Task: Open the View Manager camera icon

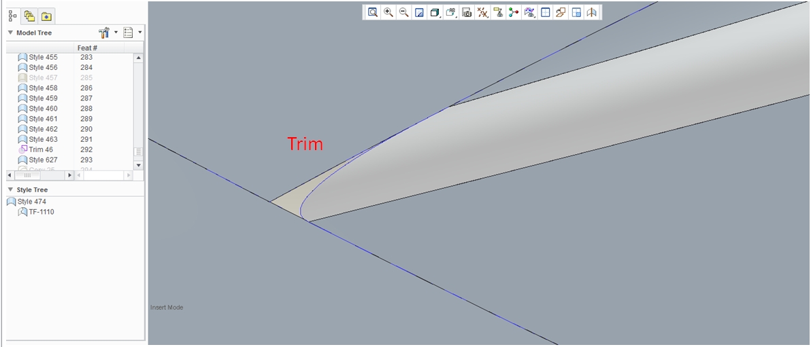Action: [467, 12]
